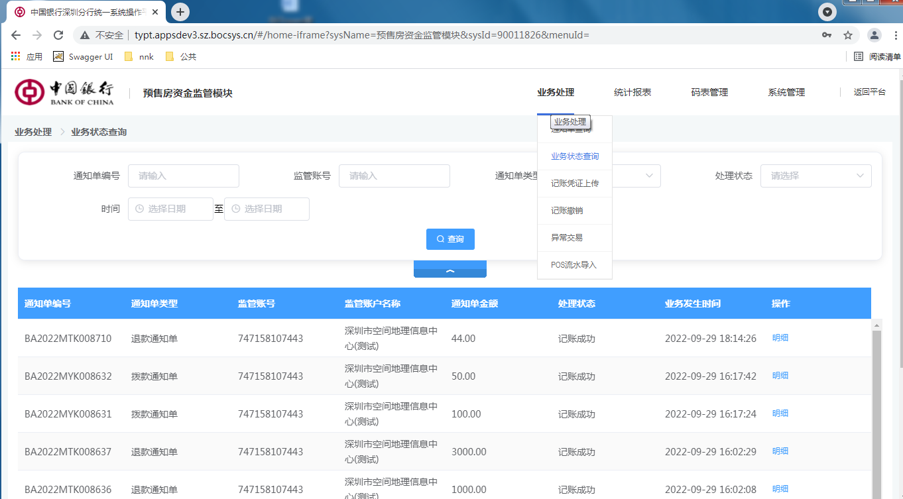Click the 通知单编号 column header

pyautogui.click(x=48, y=304)
